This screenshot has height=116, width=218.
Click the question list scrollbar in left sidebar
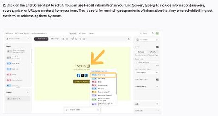point(31,56)
